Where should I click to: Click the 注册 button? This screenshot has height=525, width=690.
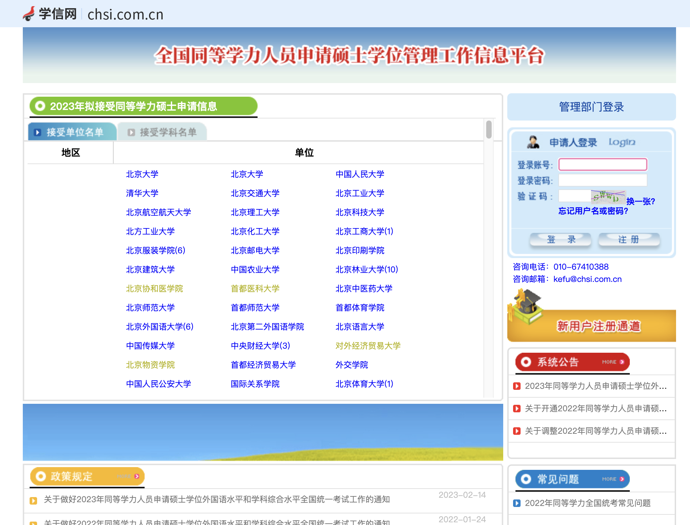click(x=629, y=240)
